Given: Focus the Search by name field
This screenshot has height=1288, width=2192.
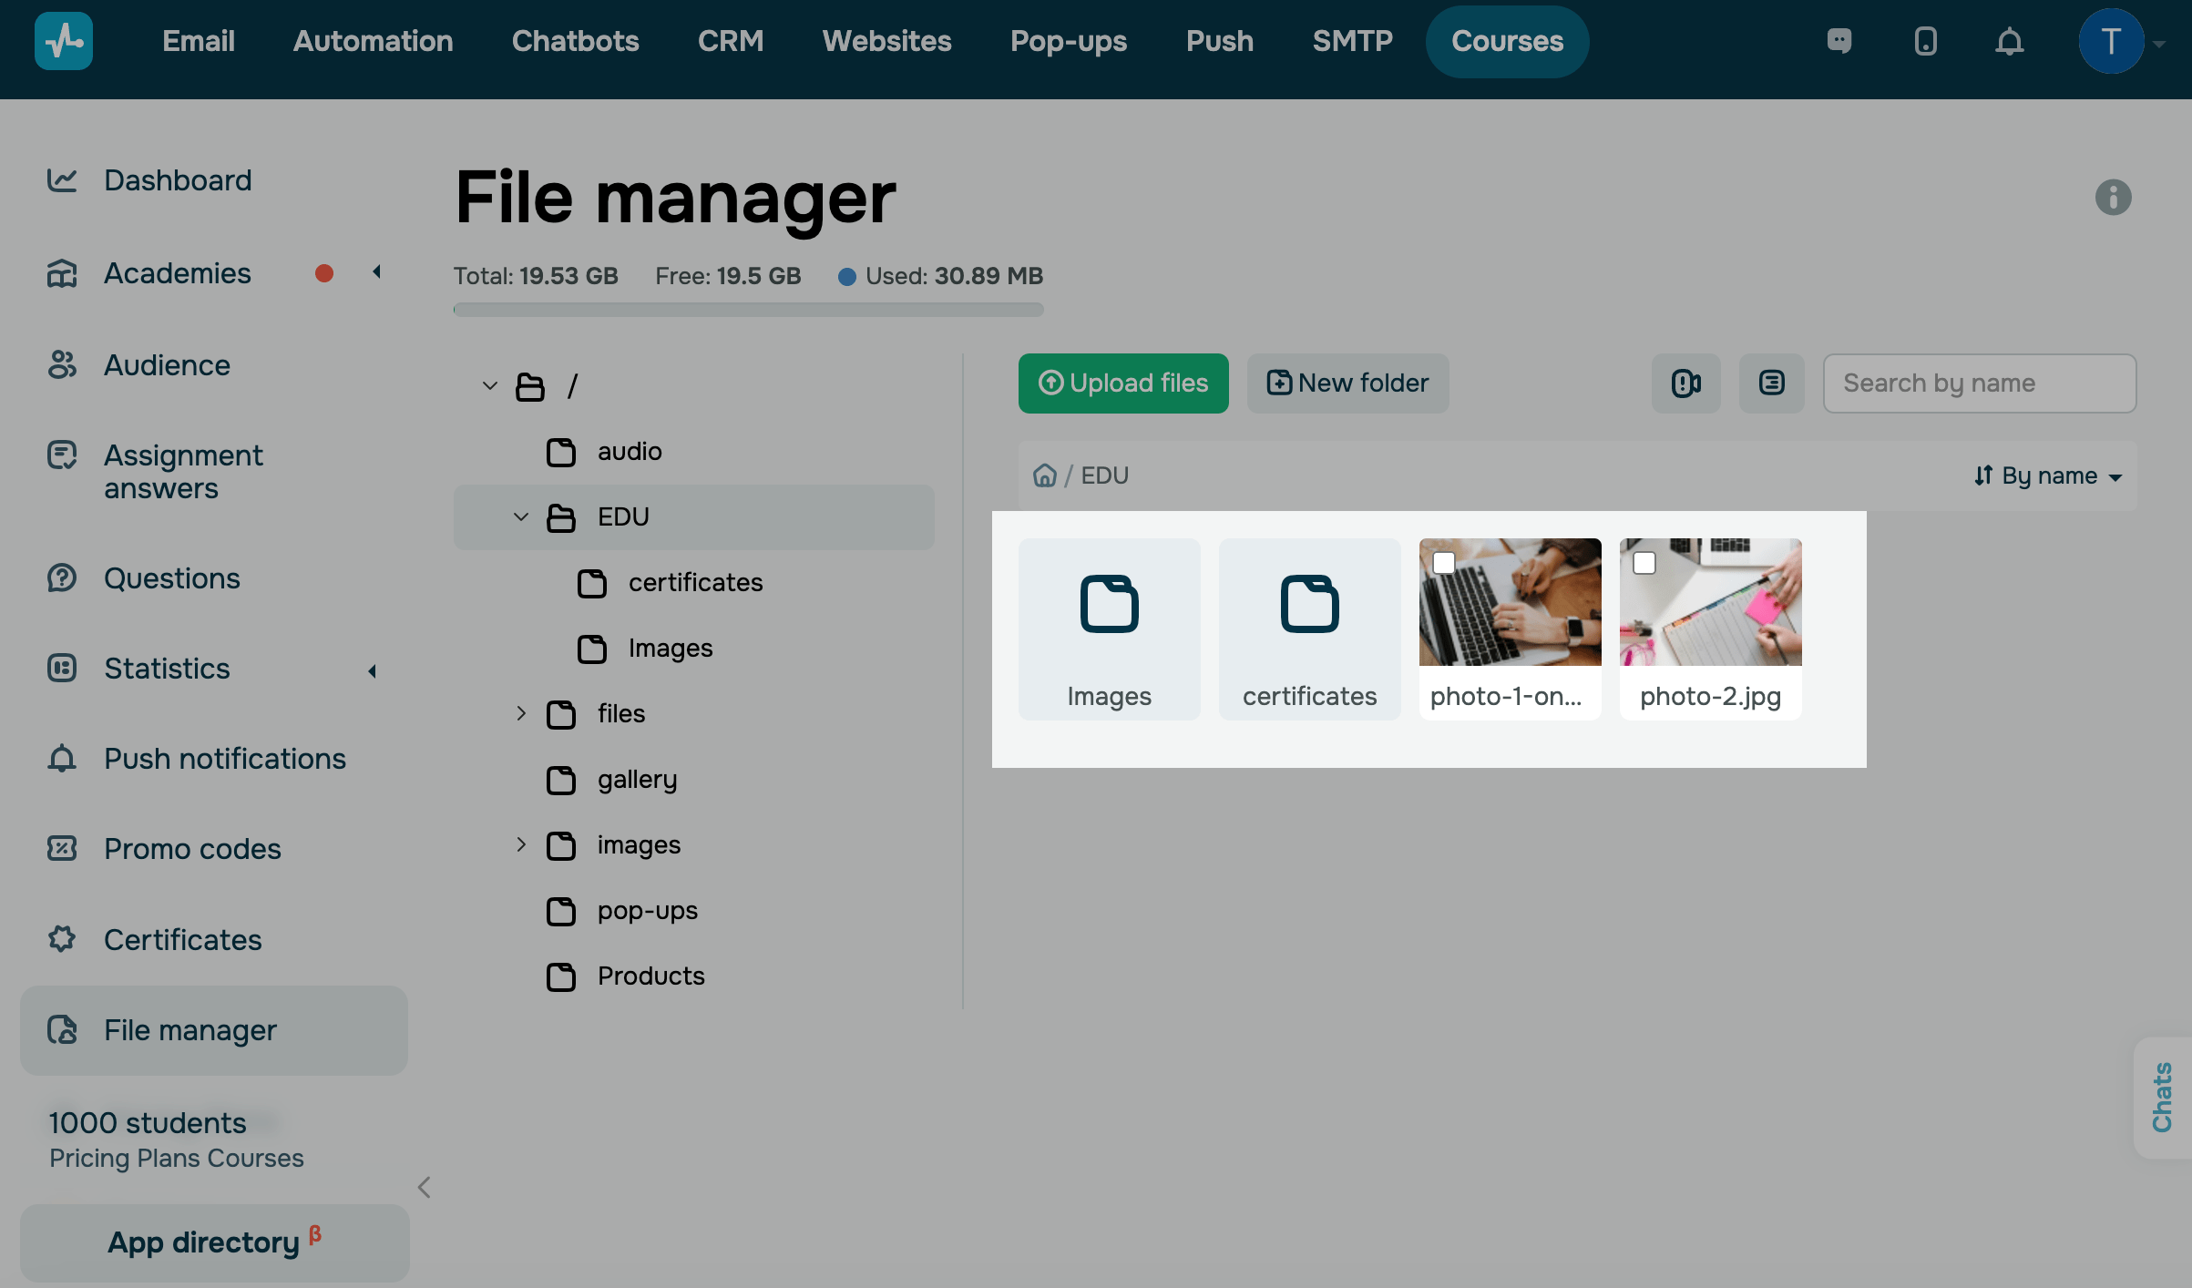Looking at the screenshot, I should (x=1979, y=383).
